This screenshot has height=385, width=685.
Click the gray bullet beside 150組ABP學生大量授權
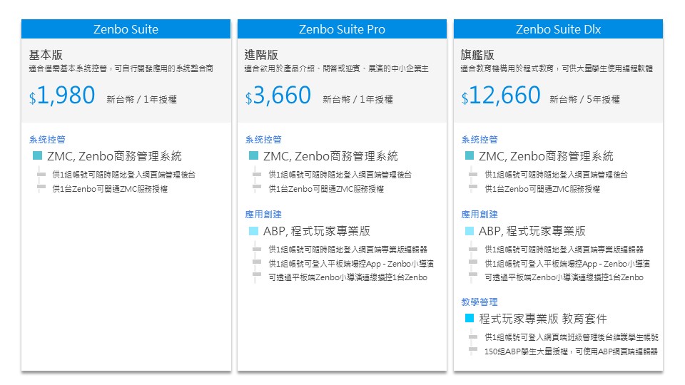pyautogui.click(x=472, y=350)
